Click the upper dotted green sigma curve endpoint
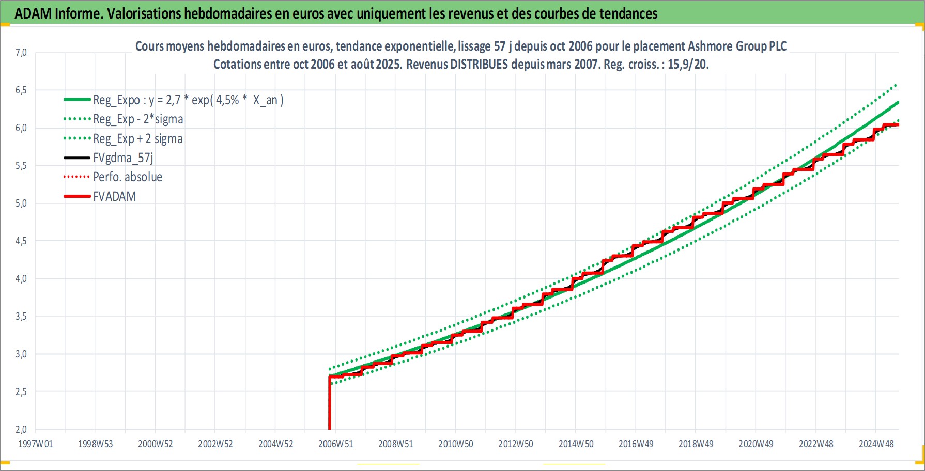Image resolution: width=925 pixels, height=471 pixels. tap(896, 85)
